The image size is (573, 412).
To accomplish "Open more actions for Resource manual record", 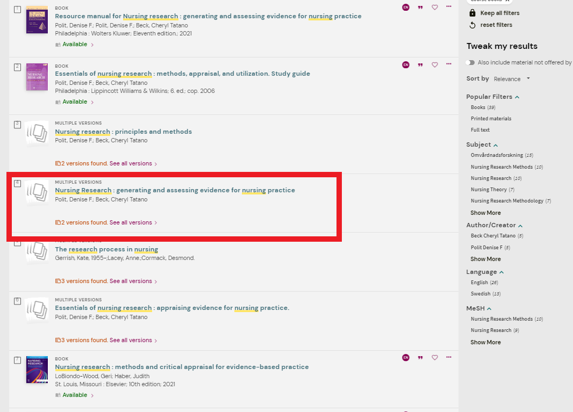I will [449, 6].
